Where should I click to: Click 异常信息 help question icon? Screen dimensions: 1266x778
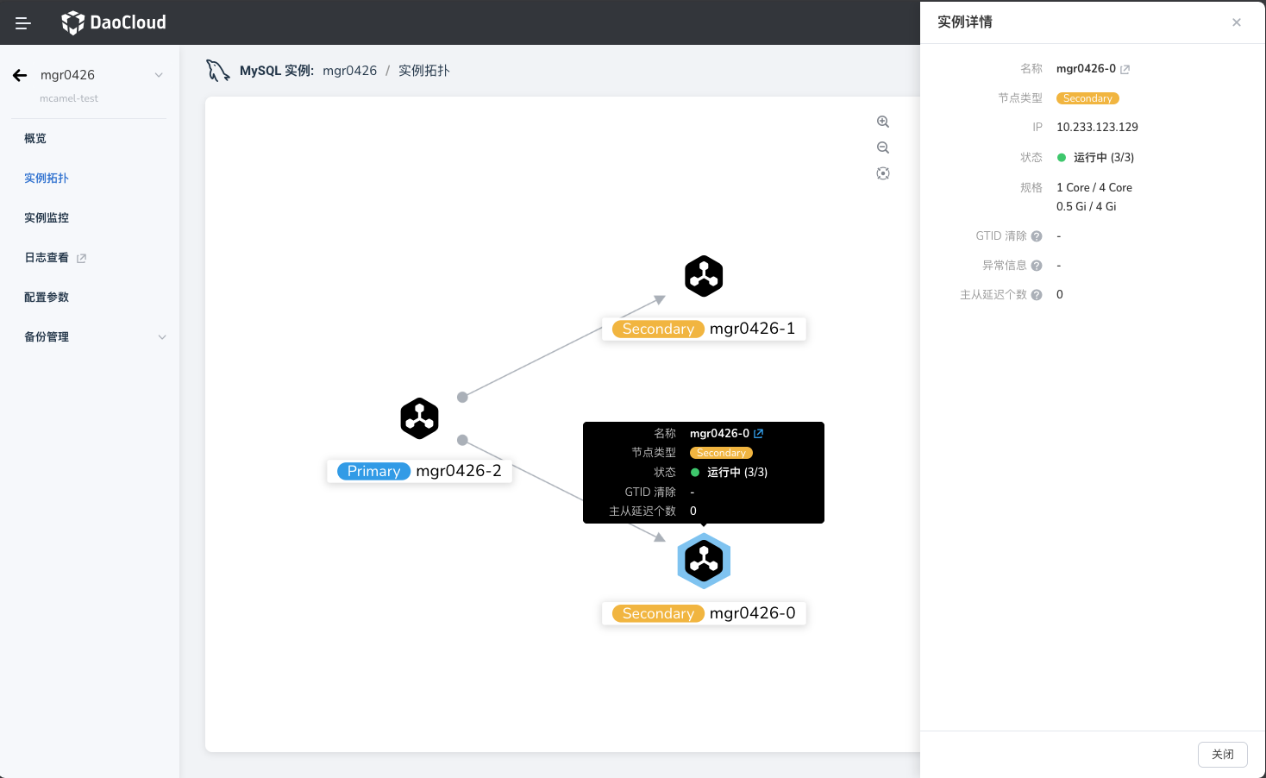pyautogui.click(x=1037, y=266)
